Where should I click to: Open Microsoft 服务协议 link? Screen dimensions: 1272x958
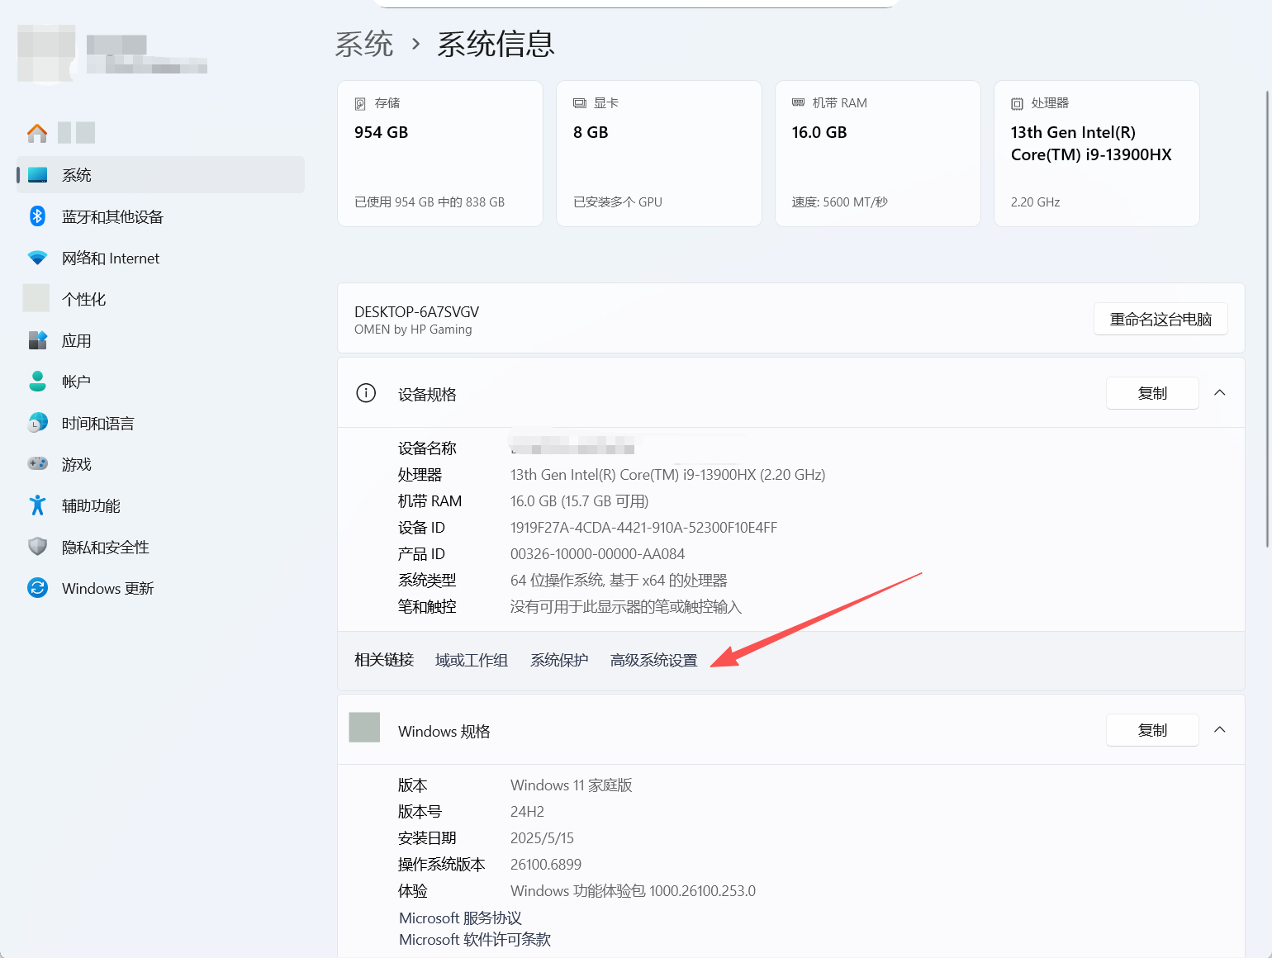460,918
